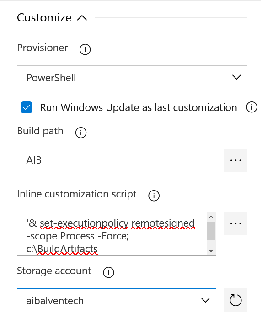This screenshot has height=319, width=262.
Task: Click the Provisioner info icon
Action: (85, 49)
